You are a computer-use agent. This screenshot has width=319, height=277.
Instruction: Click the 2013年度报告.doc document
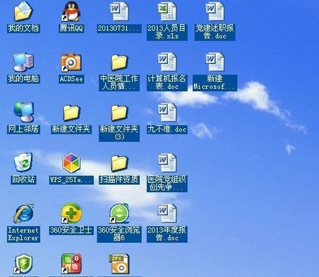coord(167,213)
